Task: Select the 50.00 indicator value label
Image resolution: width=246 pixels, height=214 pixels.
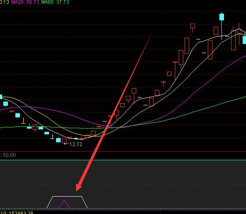Action: 9,155
